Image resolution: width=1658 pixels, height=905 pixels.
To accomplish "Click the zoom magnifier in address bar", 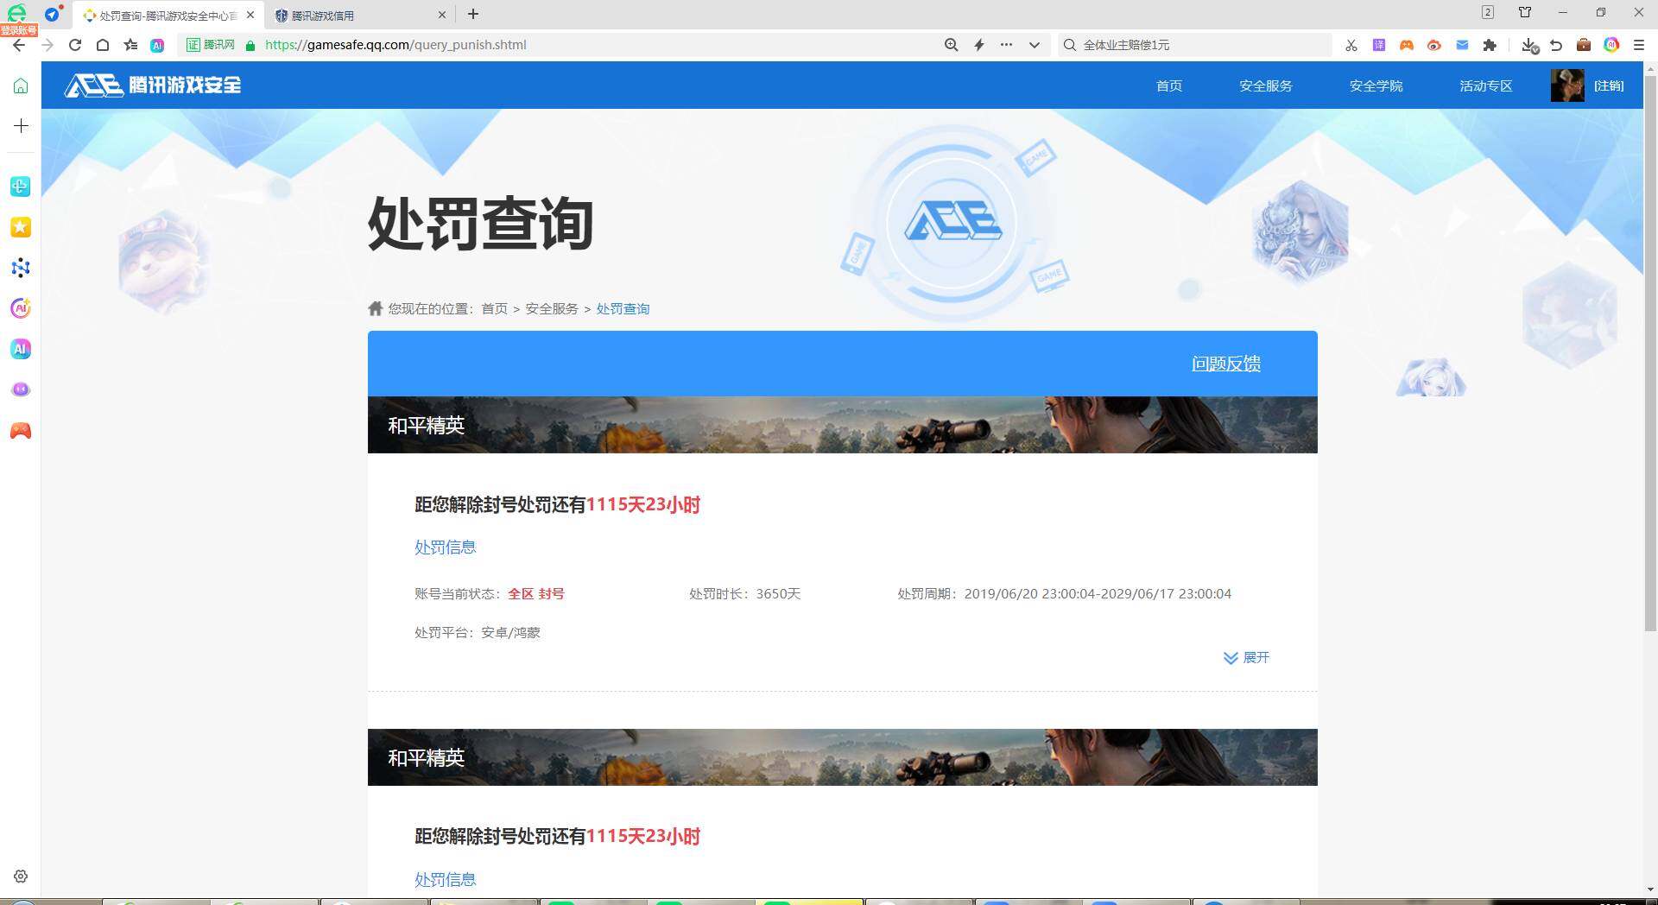I will (x=951, y=45).
